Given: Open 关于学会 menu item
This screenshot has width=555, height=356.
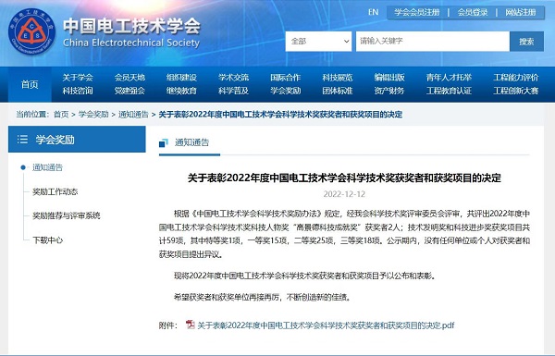Looking at the screenshot, I should (78, 78).
